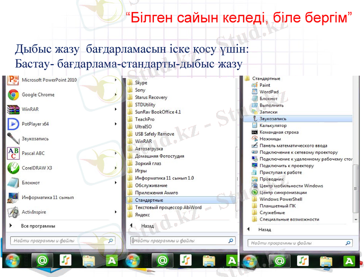Expand the UltraISO folder
Image resolution: width=364 pixels, height=277 pixels.
click(140, 126)
